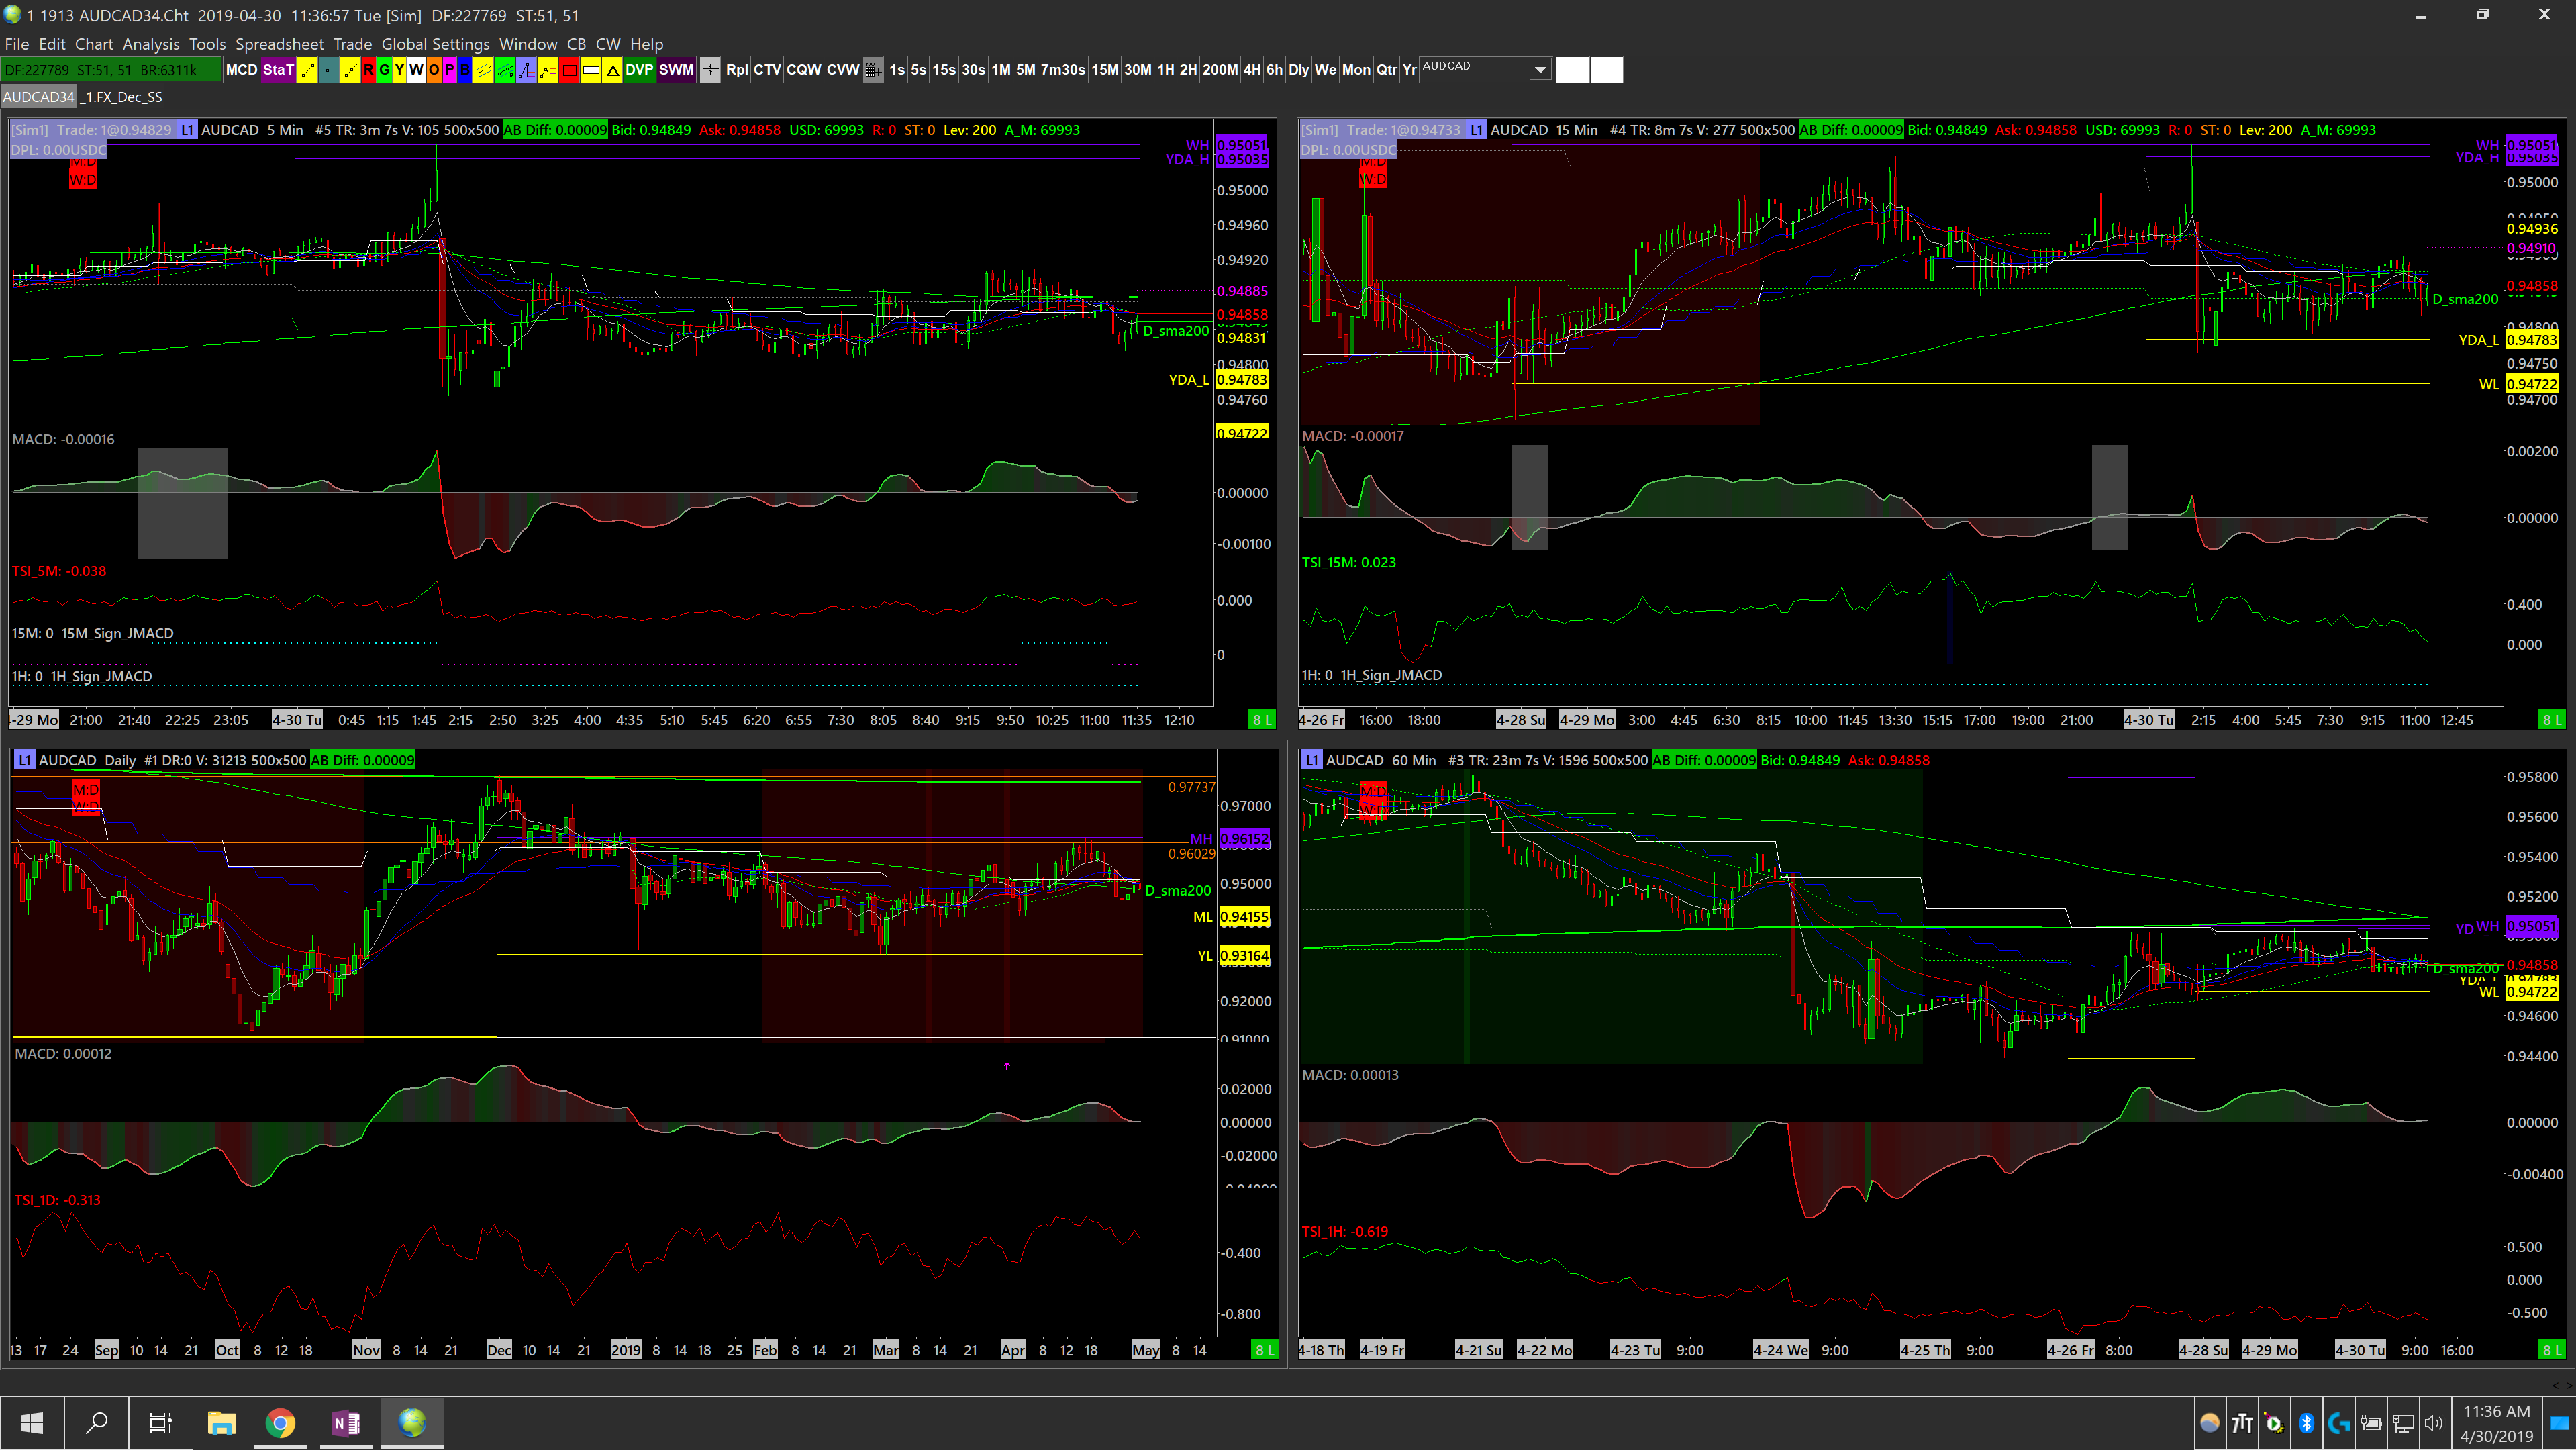Expand the AUDCAD symbol dropdown
The image size is (2576, 1450).
point(1540,70)
